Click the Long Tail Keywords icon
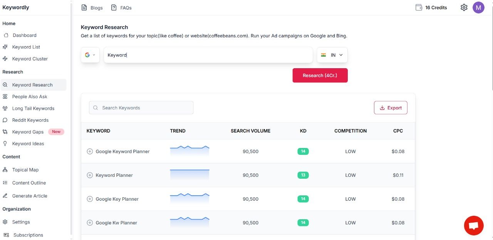Image resolution: width=493 pixels, height=240 pixels. tap(5, 108)
